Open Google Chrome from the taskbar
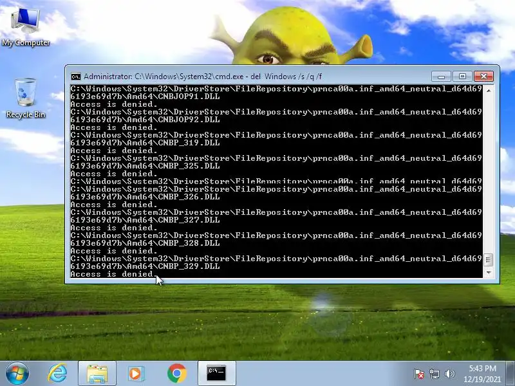The height and width of the screenshot is (386, 515). pyautogui.click(x=176, y=373)
